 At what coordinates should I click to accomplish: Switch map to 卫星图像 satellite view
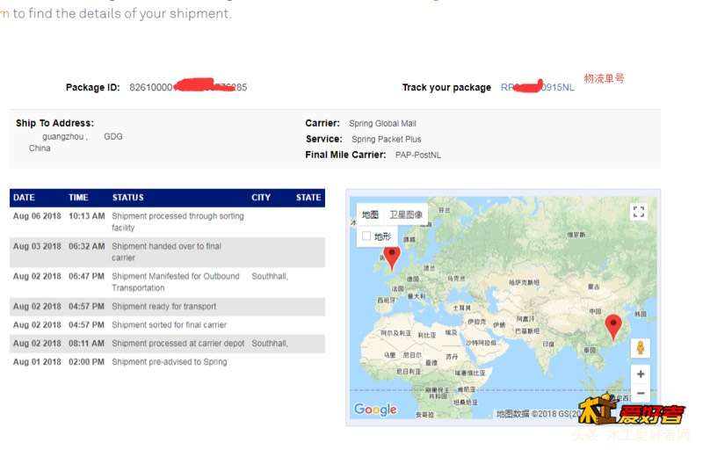coord(406,214)
